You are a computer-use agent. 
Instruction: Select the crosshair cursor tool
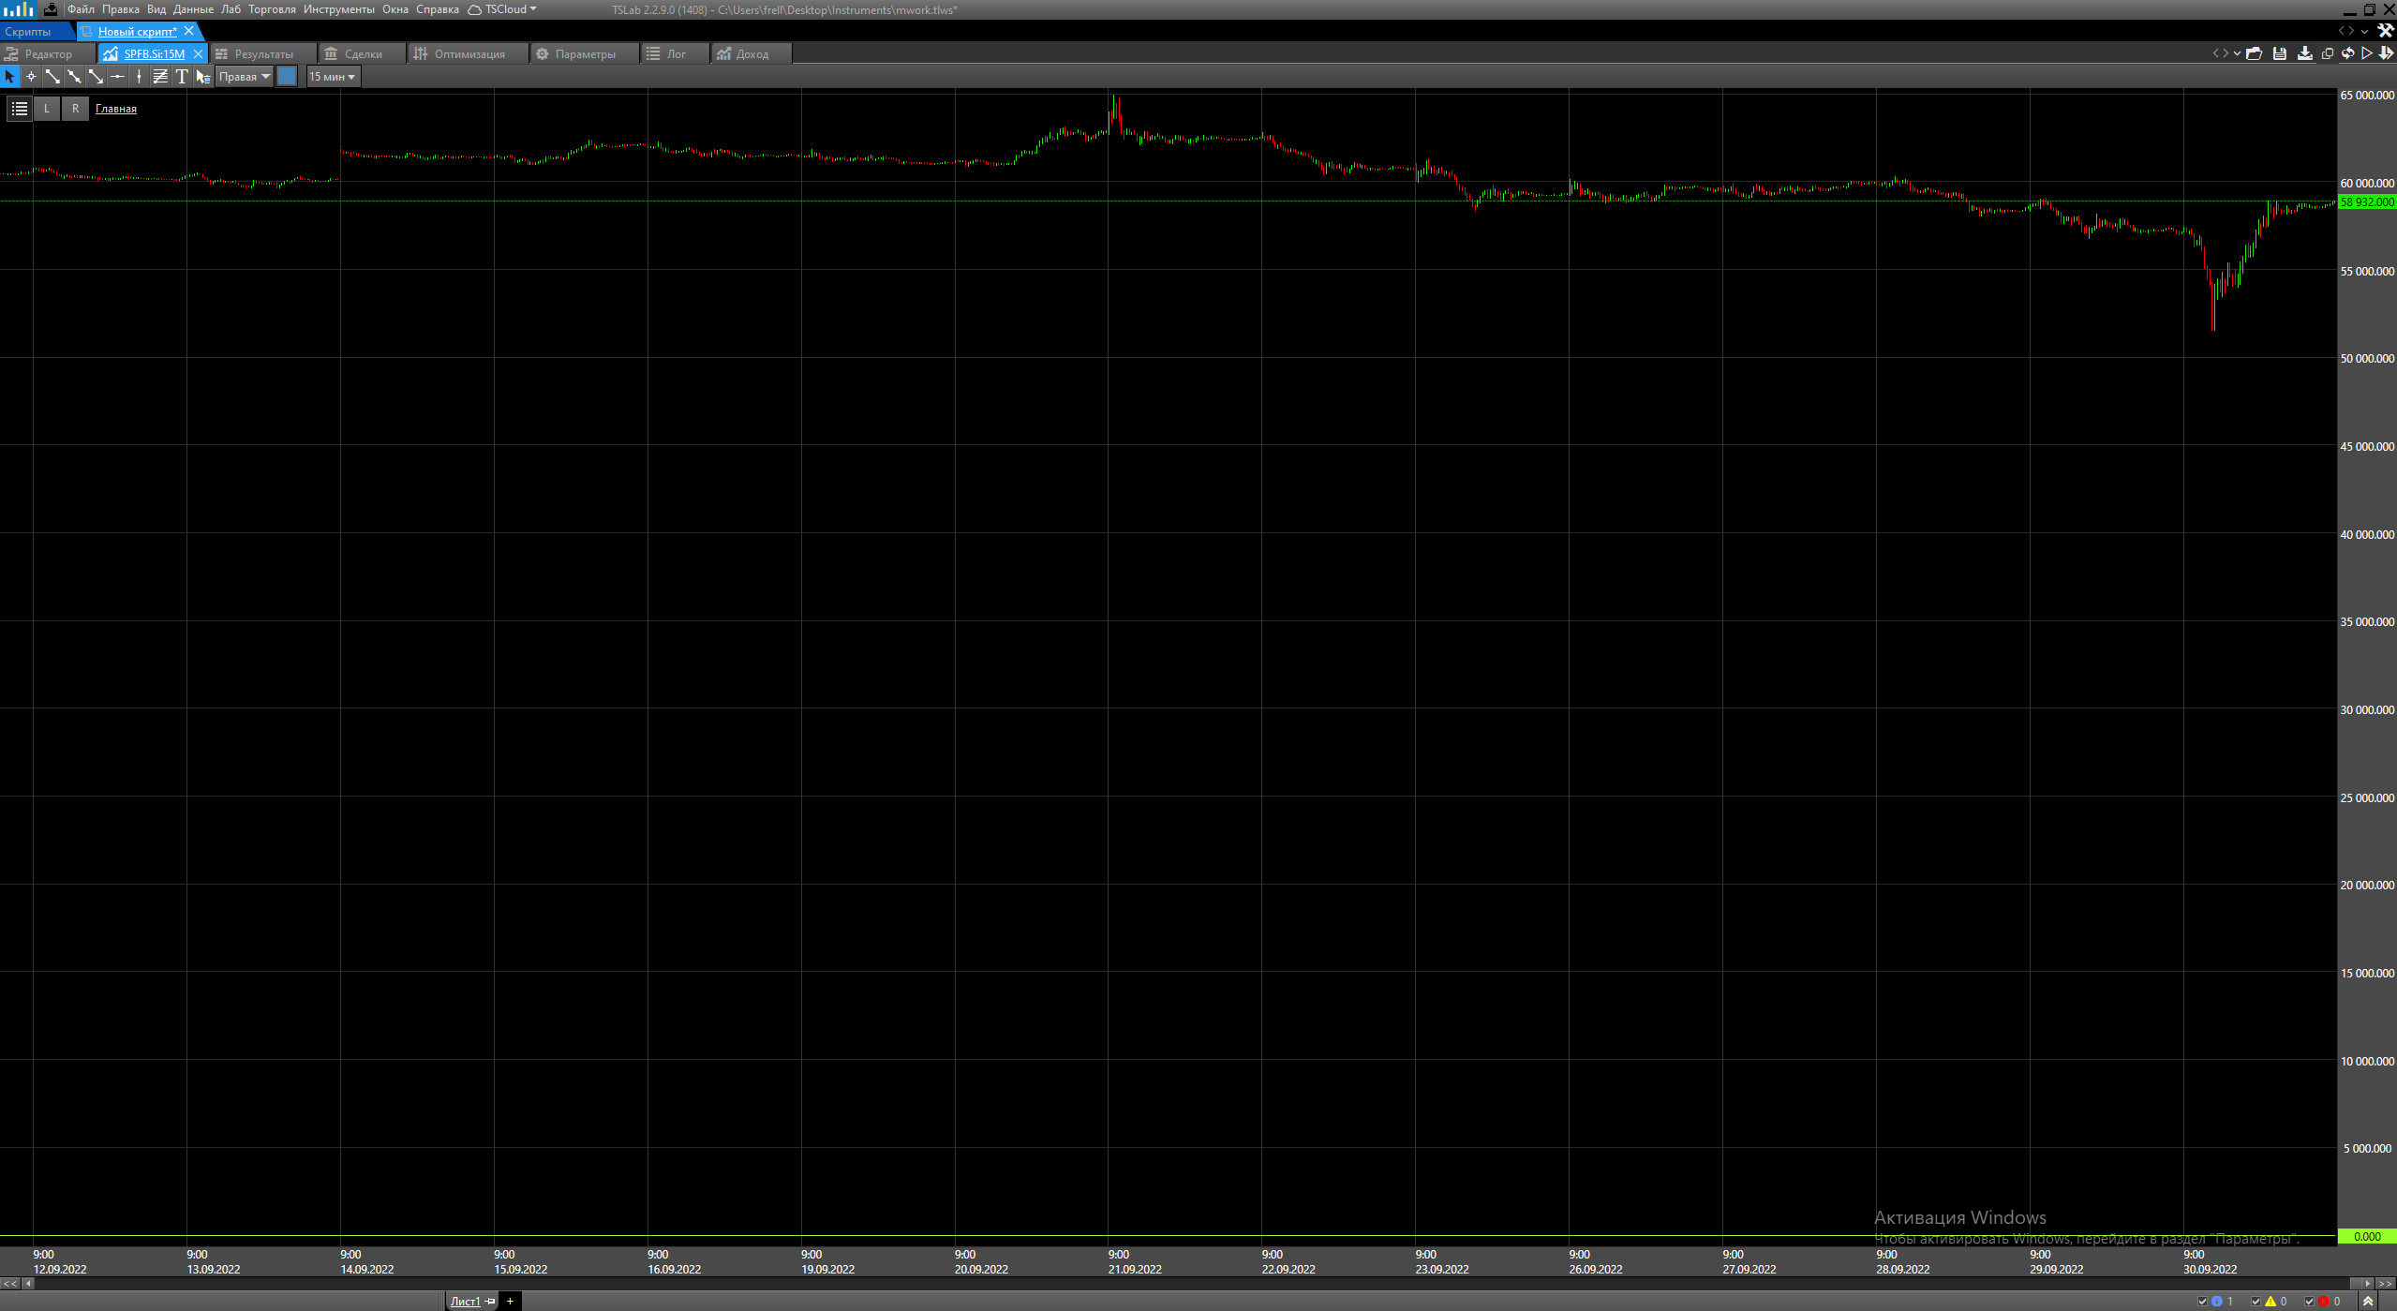31,77
